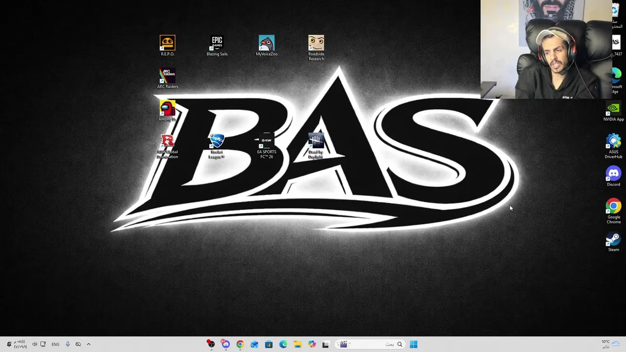The width and height of the screenshot is (626, 352).
Task: Expand the hidden system tray icons chevron
Action: point(89,344)
